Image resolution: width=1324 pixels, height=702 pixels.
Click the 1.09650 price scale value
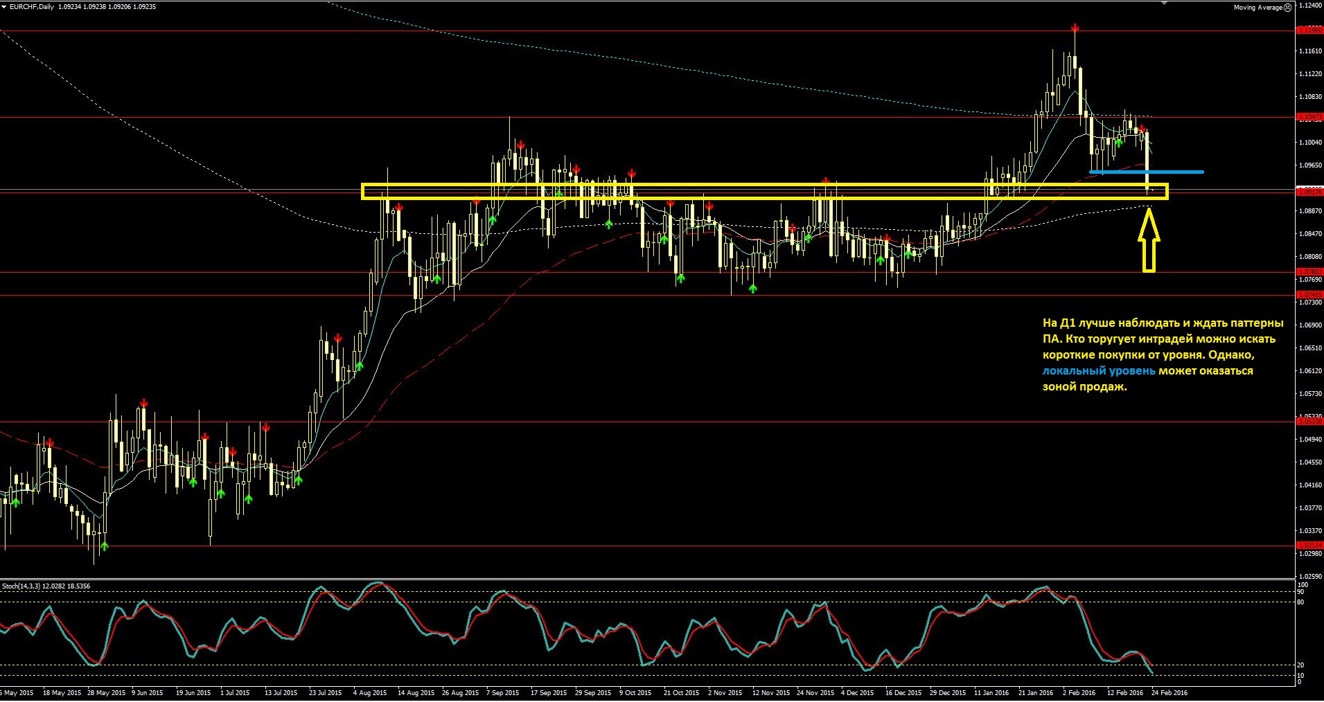pos(1310,165)
